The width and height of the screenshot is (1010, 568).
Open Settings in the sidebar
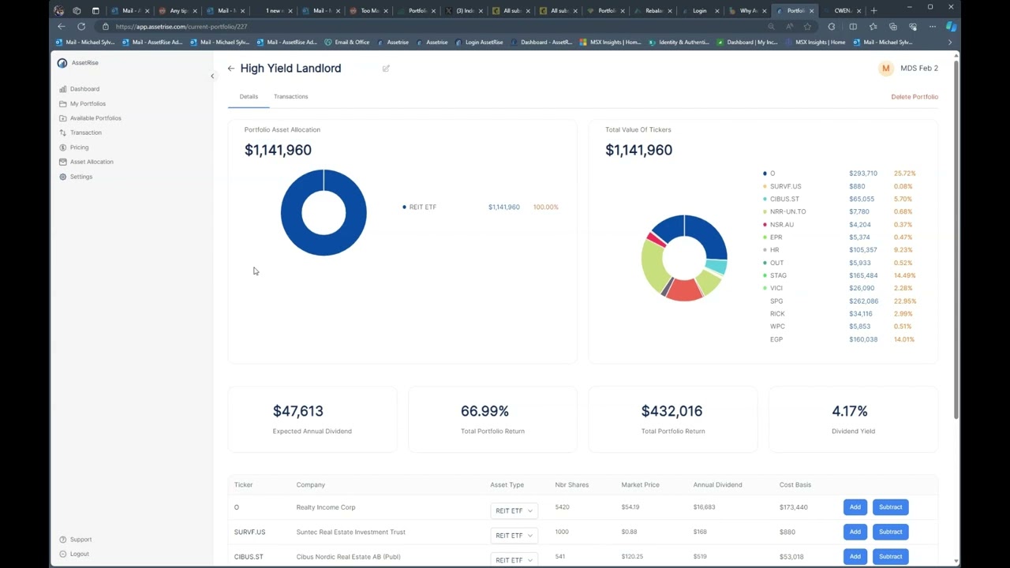[x=80, y=177]
